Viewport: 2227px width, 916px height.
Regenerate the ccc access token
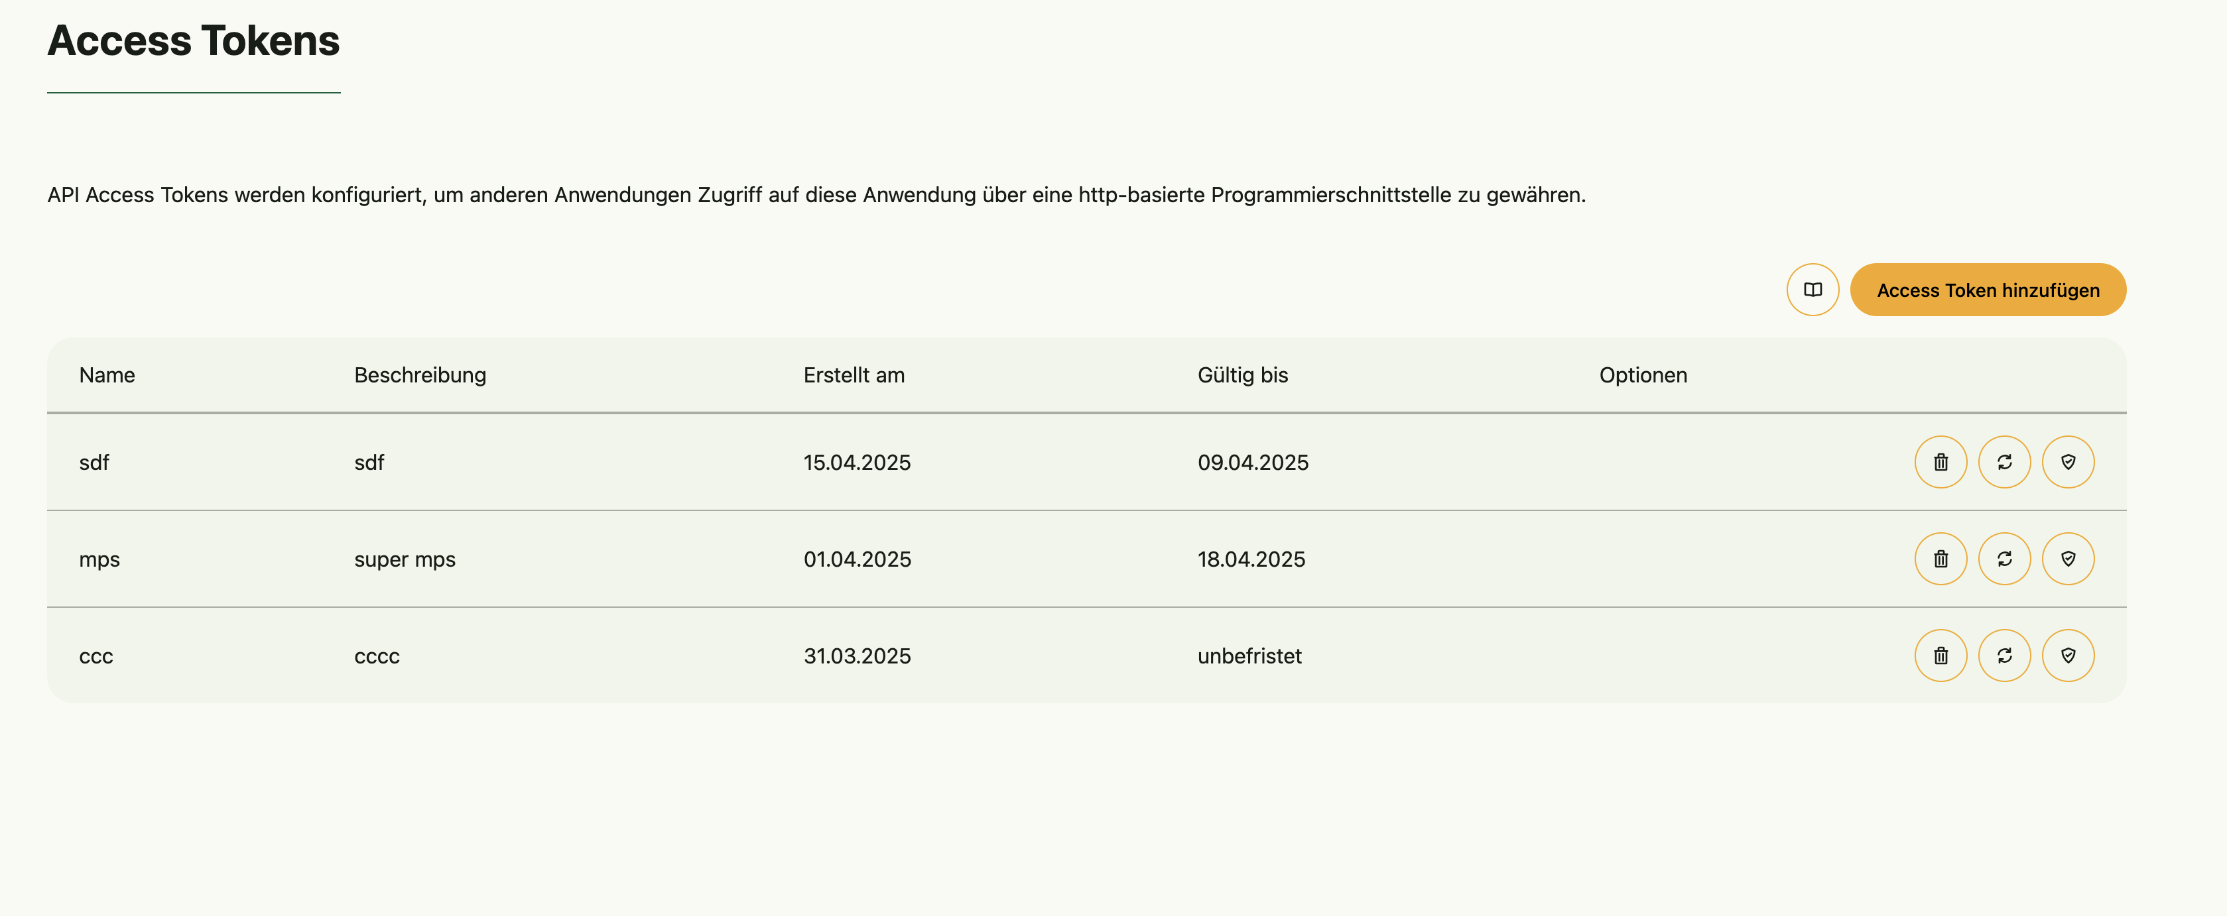pos(2004,656)
